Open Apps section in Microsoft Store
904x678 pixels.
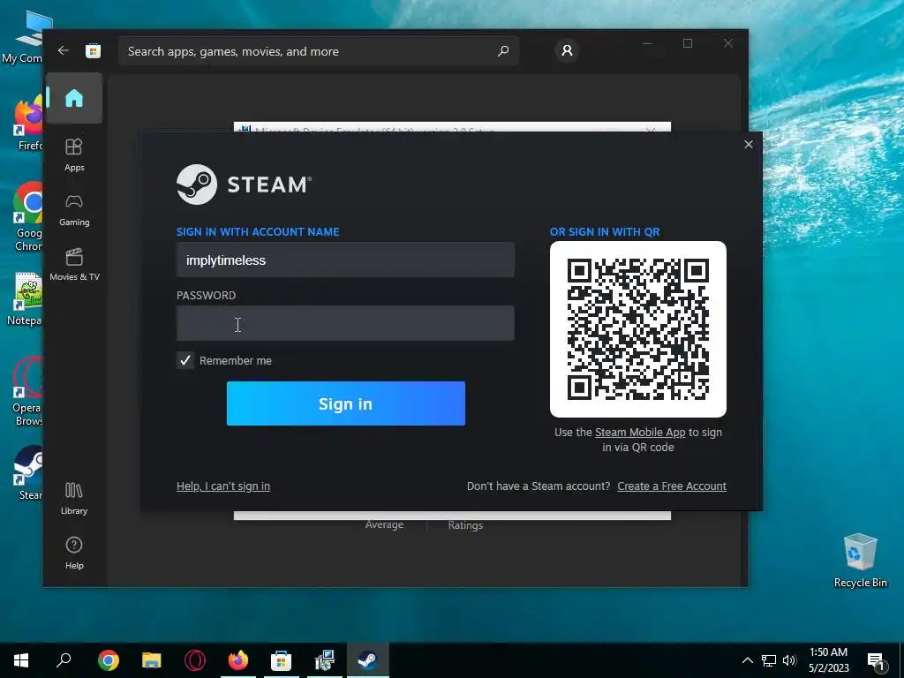(x=74, y=154)
